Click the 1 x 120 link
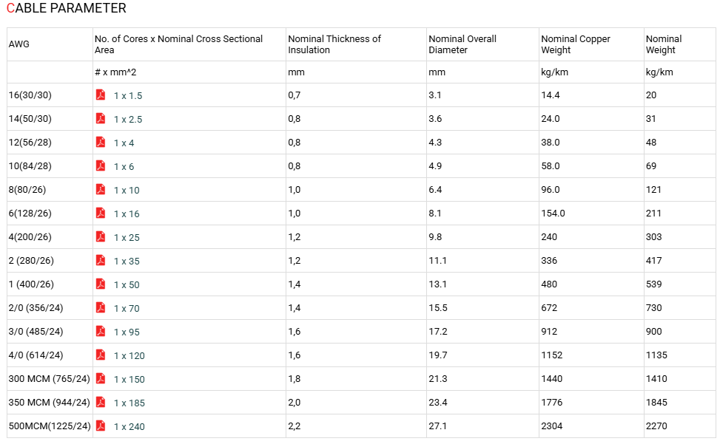Screen dimensions: 720x444 (x=129, y=355)
